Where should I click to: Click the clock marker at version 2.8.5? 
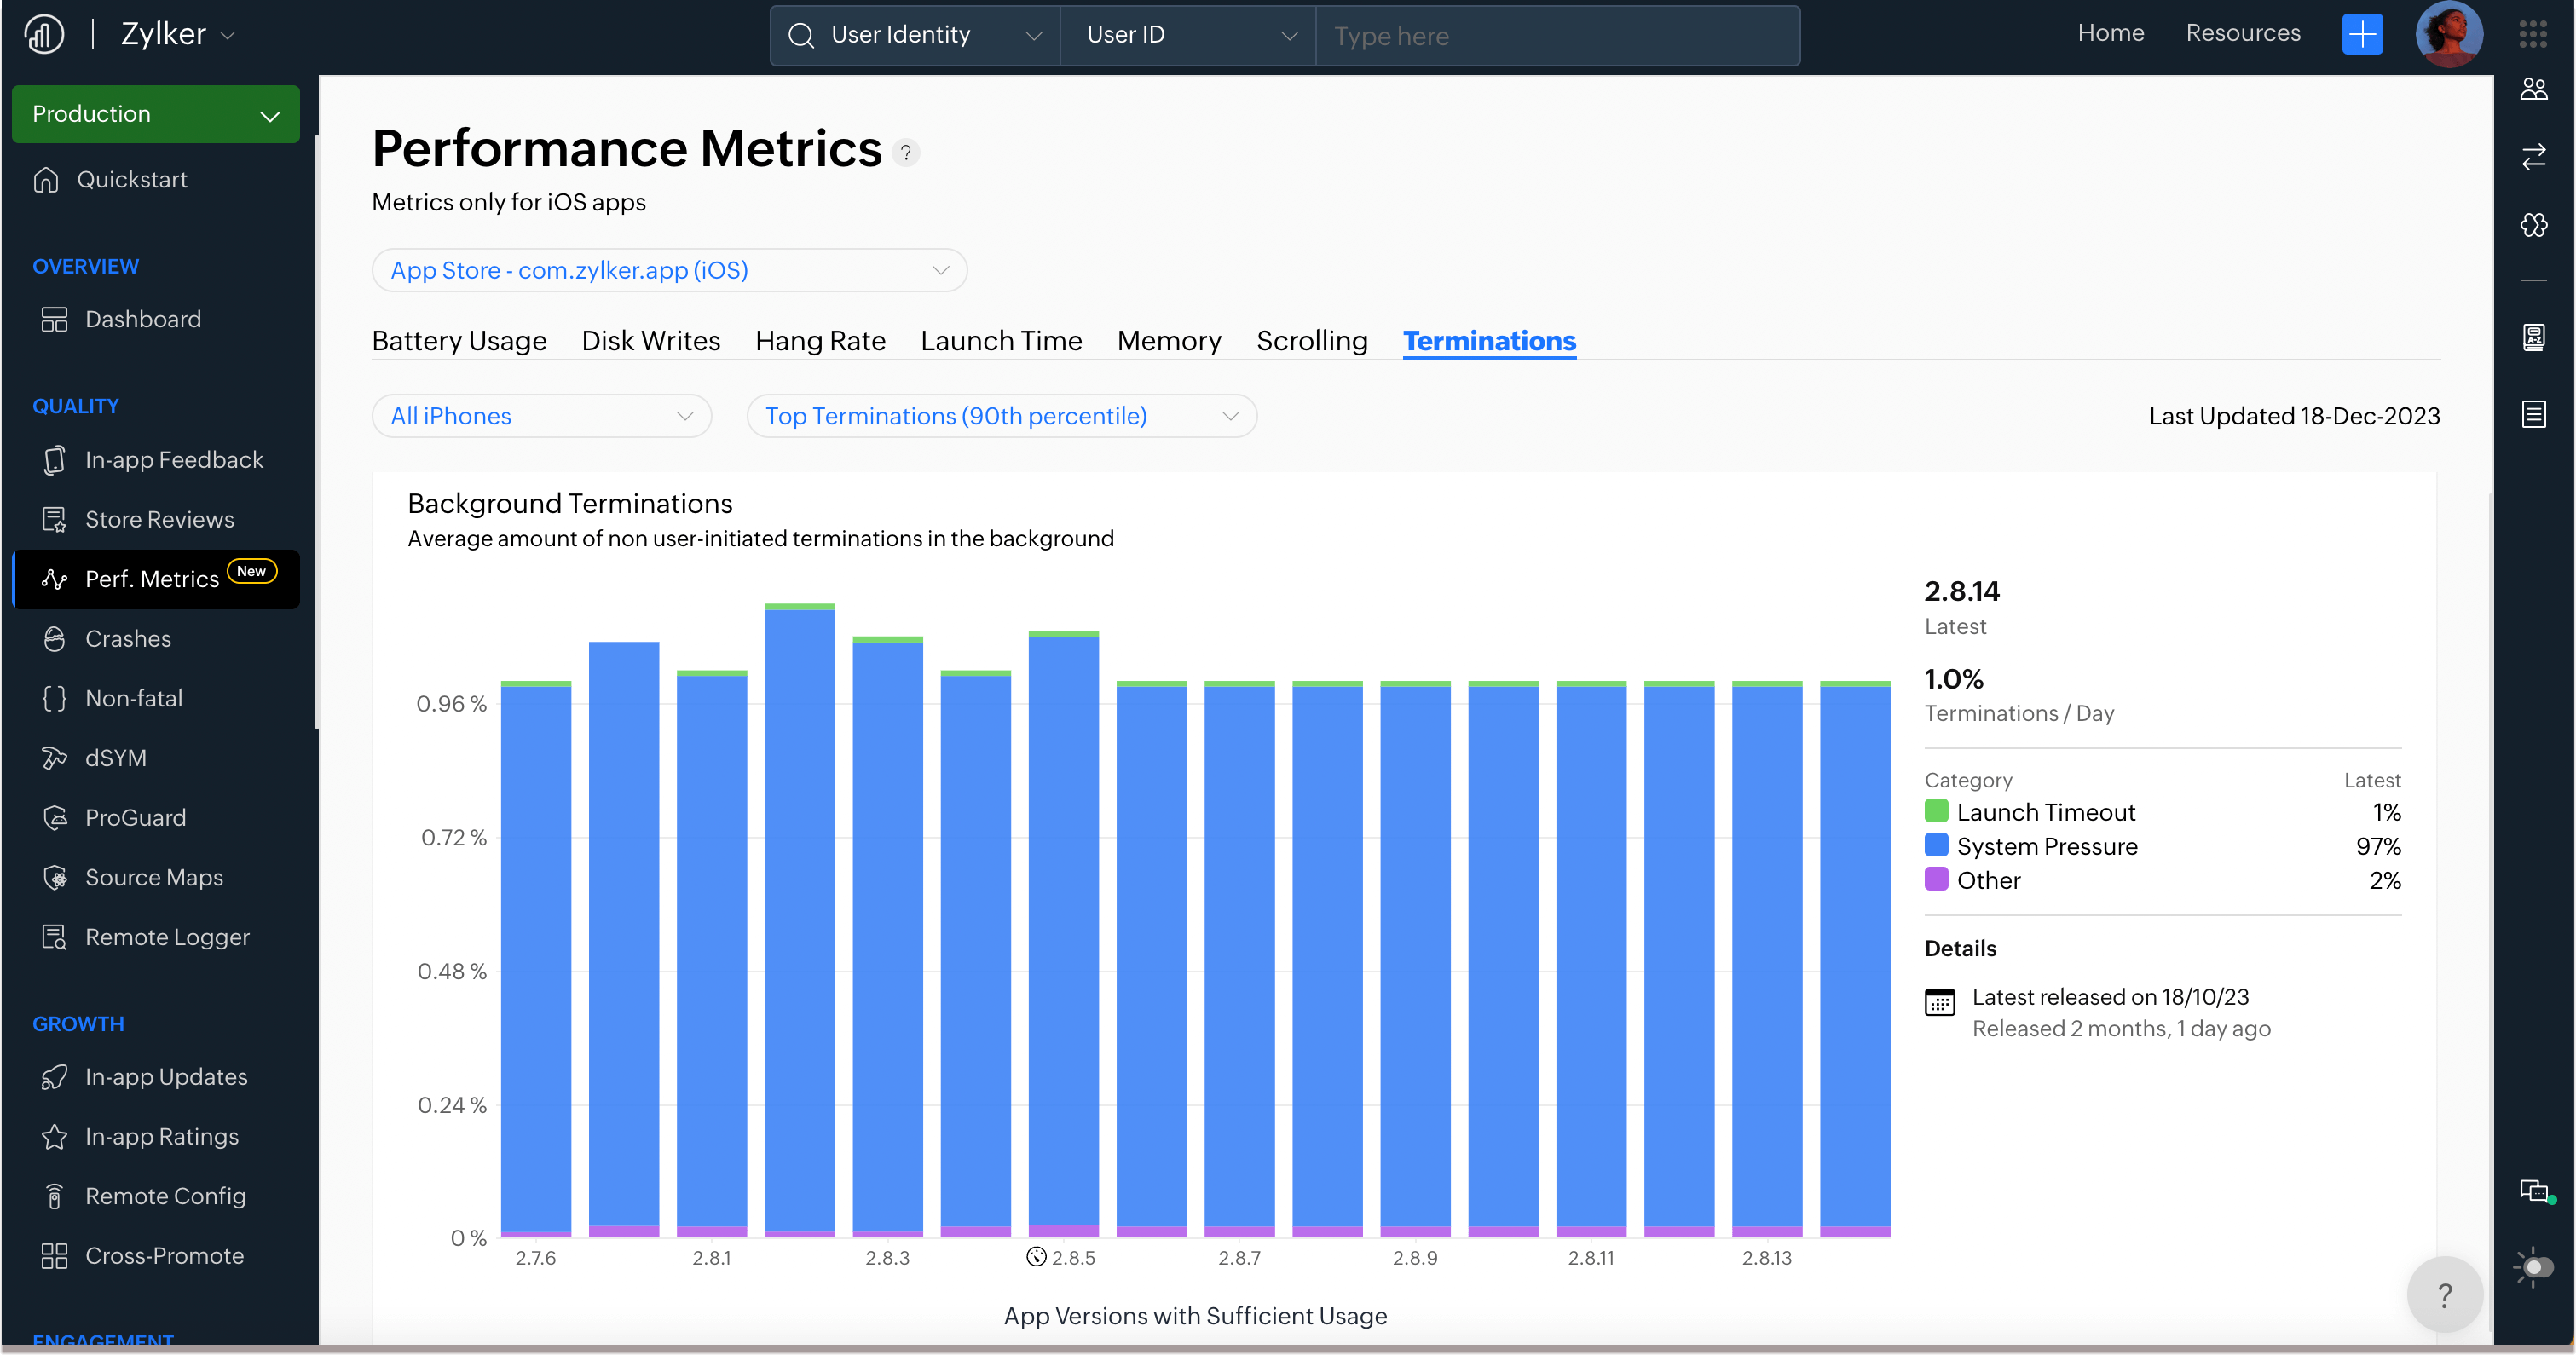click(x=1036, y=1257)
